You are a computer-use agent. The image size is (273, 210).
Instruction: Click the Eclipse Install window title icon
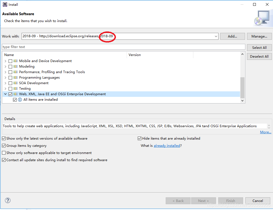(5, 4)
